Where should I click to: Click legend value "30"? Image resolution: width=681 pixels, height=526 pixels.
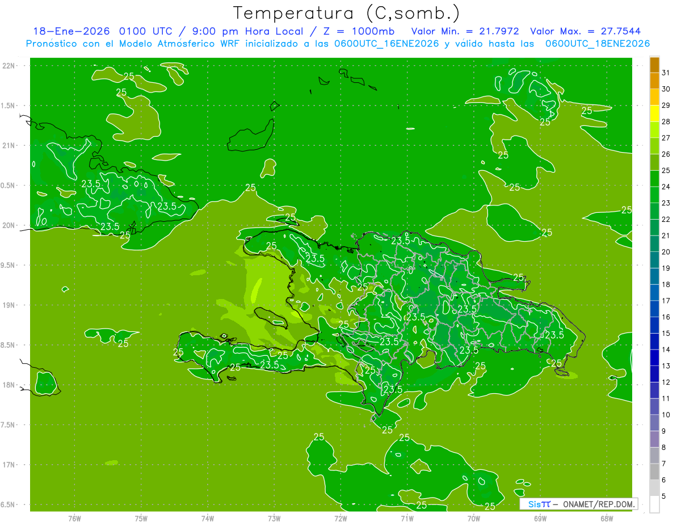666,89
